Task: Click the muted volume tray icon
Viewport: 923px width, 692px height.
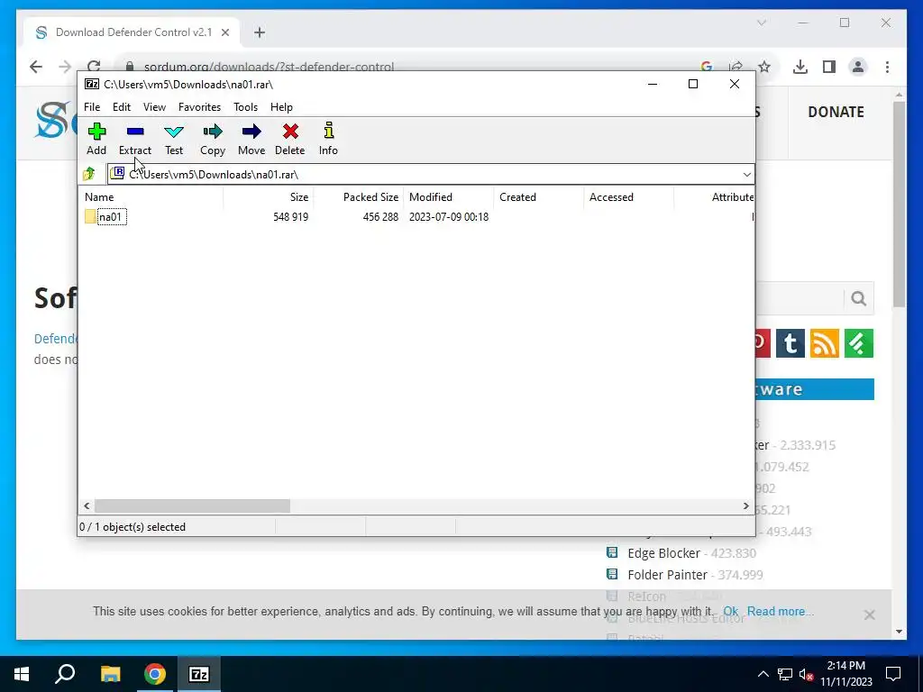Action: pyautogui.click(x=806, y=674)
